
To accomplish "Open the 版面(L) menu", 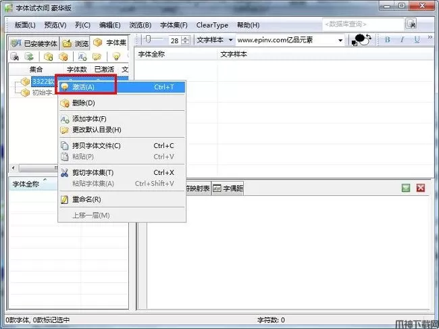I will (25, 25).
